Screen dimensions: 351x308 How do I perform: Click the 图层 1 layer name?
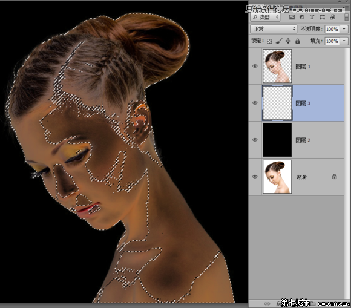point(303,67)
